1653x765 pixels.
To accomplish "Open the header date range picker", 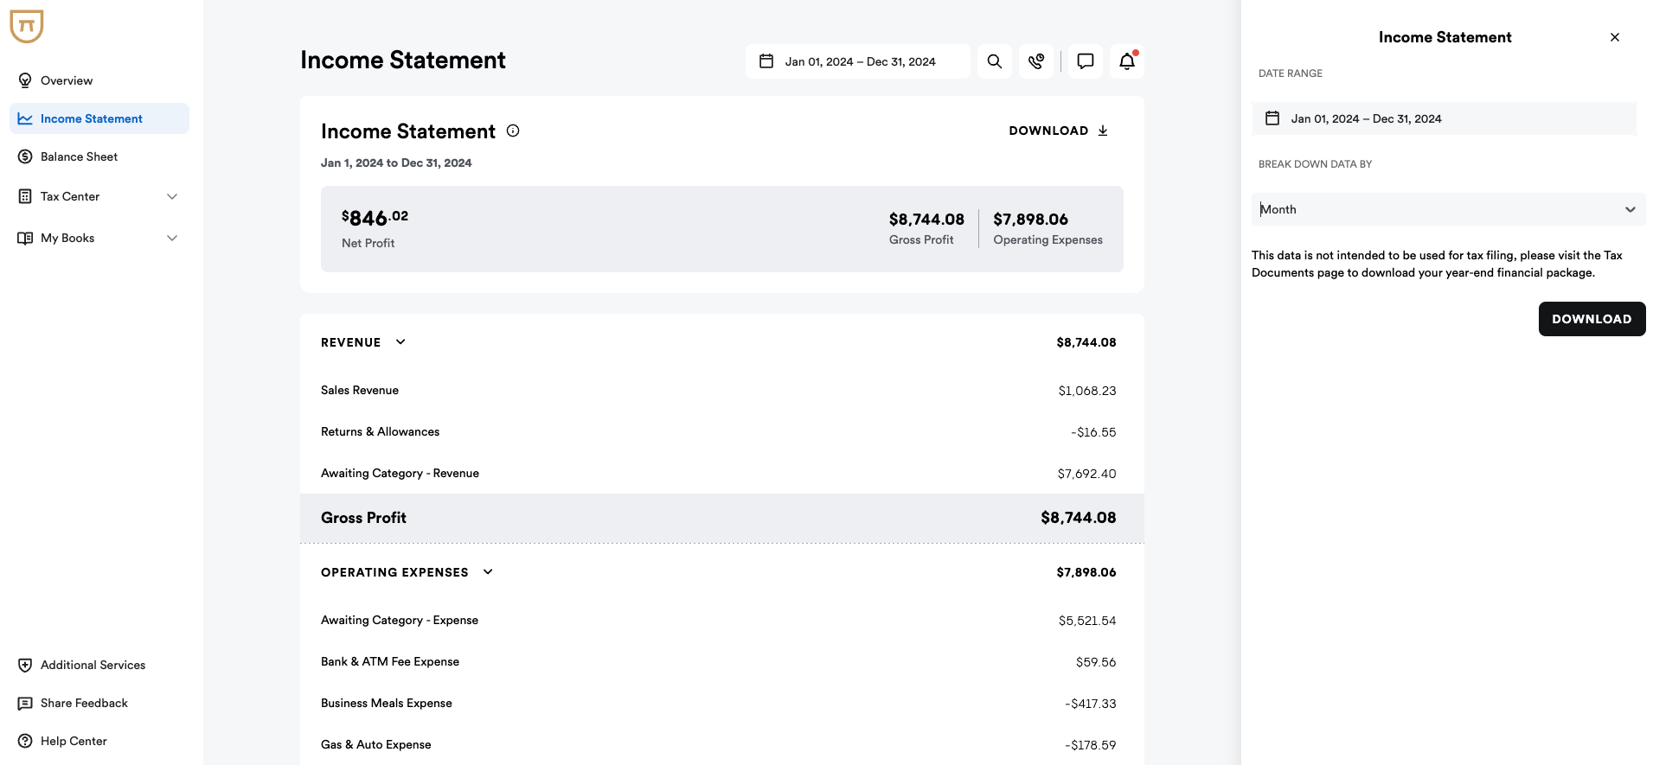I will [857, 61].
